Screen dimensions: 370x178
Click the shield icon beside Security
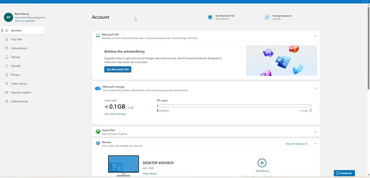(x=7, y=66)
